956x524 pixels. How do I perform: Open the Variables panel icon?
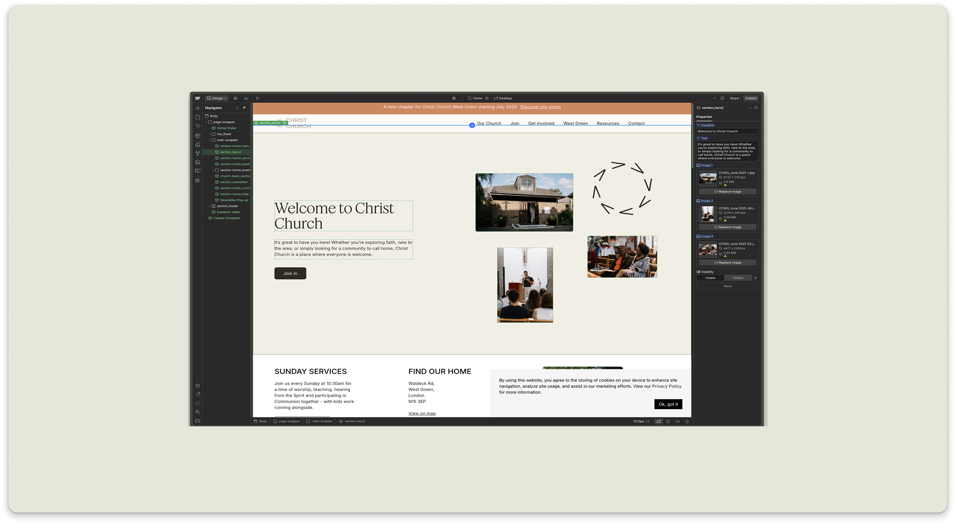pyautogui.click(x=197, y=145)
